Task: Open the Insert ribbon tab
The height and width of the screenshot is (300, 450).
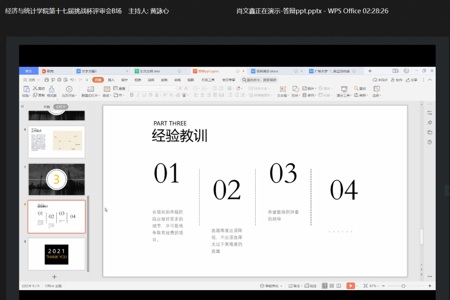Action: coord(111,80)
